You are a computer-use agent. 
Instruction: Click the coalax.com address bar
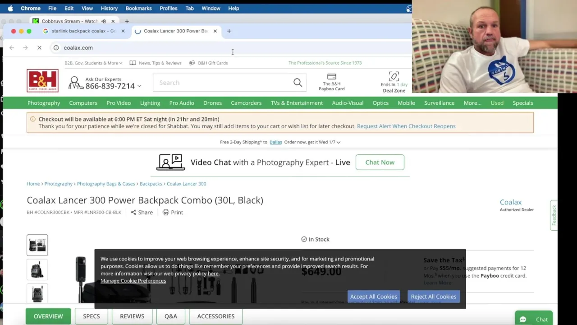(x=230, y=47)
